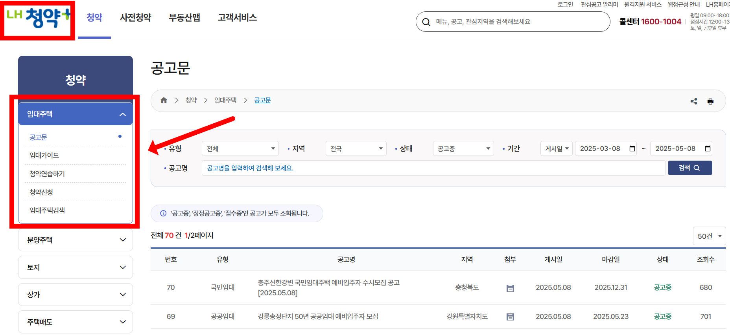Expand the 토지 sidebar section
Viewport: 730px width, 335px height.
pos(76,267)
